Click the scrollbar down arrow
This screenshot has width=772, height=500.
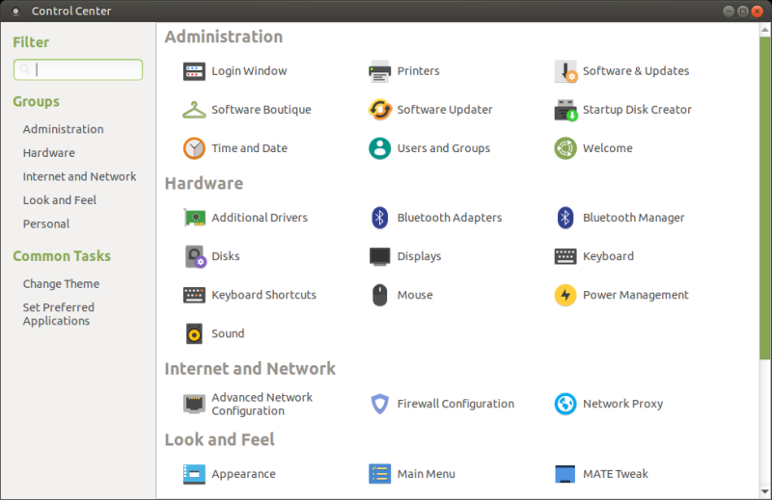pos(764,491)
